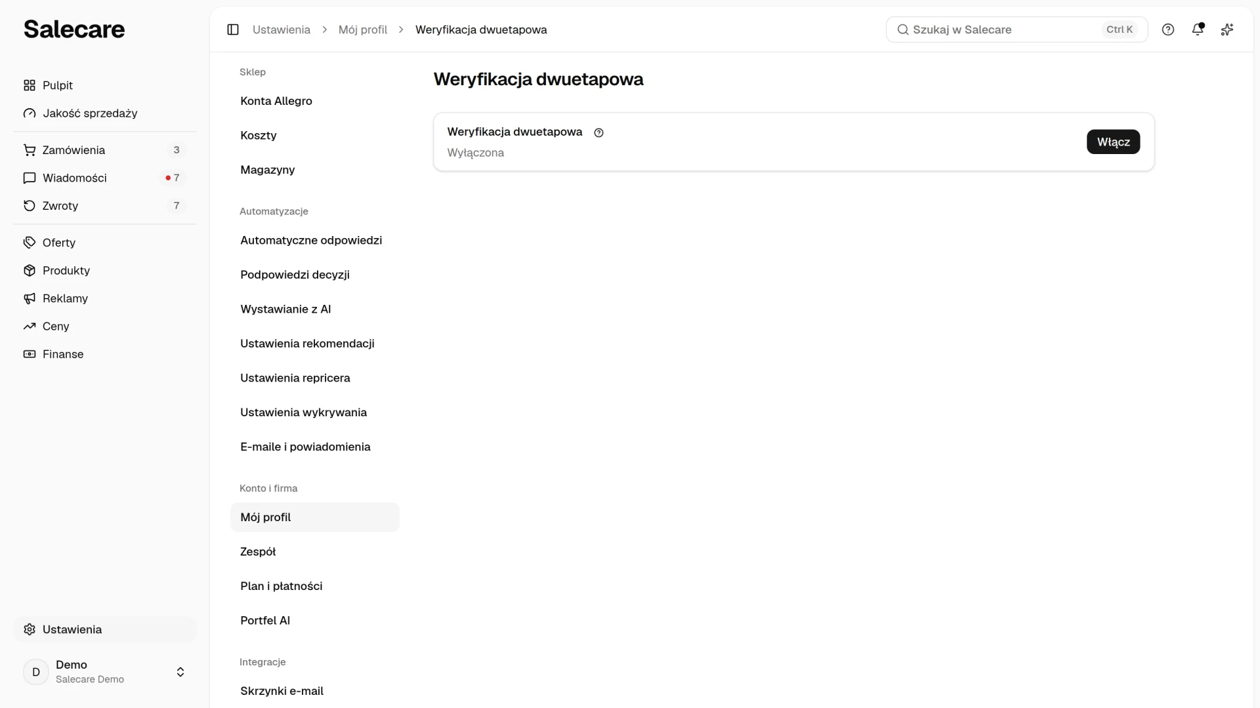Click the Zwroty return arrow icon
The width and height of the screenshot is (1260, 708).
click(30, 206)
